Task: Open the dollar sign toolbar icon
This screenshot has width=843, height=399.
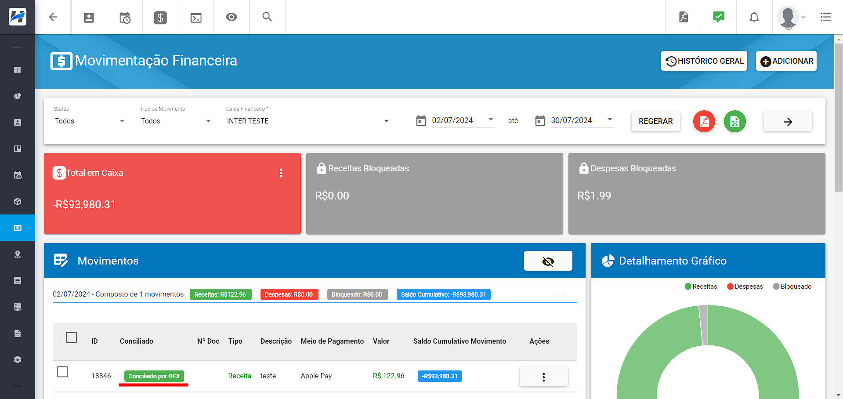Action: coord(160,18)
